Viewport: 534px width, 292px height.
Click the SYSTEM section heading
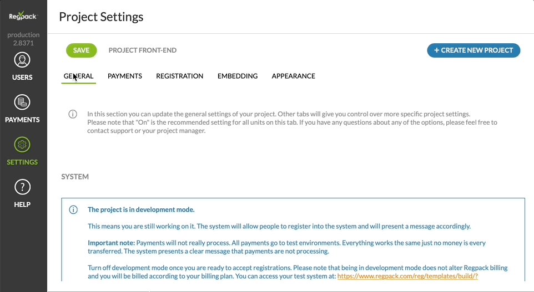[75, 177]
